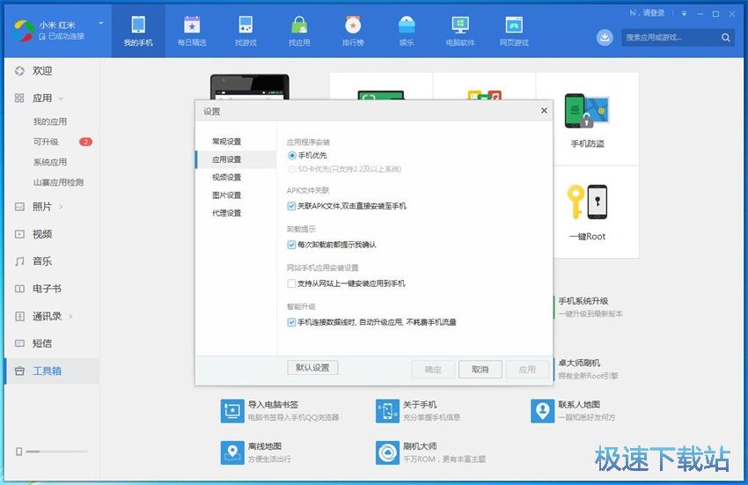Click the red 2 upgrade badge

pyautogui.click(x=86, y=142)
